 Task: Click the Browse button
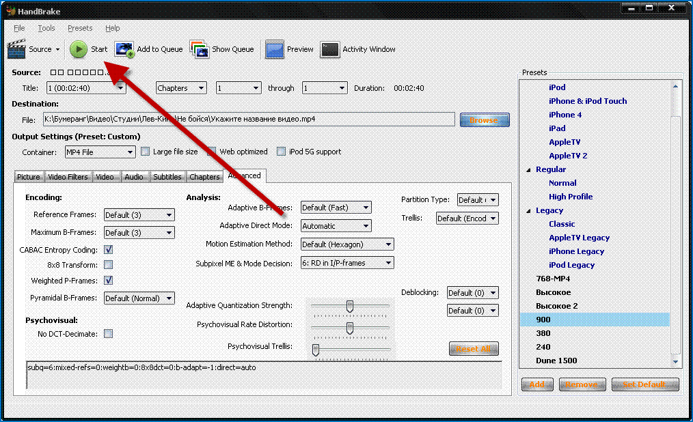pos(485,119)
